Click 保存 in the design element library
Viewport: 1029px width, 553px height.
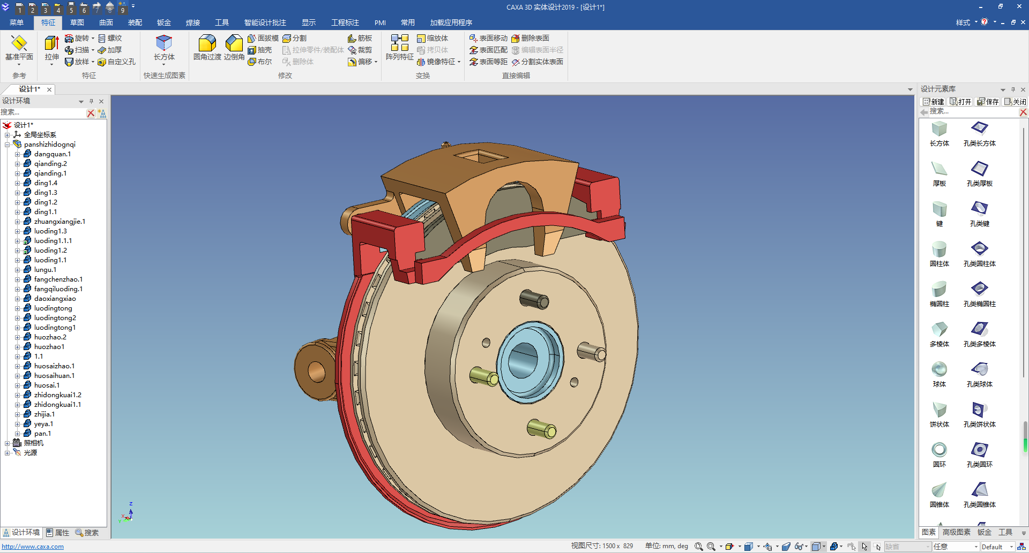pos(988,102)
